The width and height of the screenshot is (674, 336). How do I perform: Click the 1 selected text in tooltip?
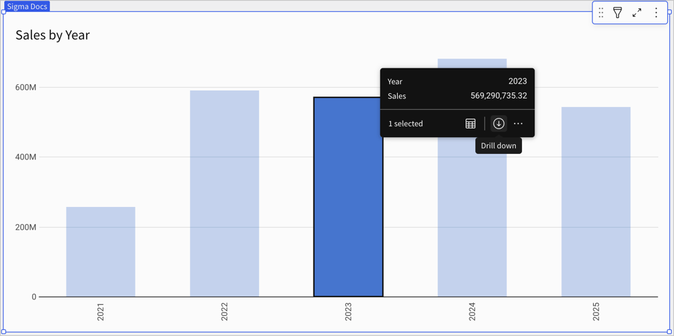(406, 123)
